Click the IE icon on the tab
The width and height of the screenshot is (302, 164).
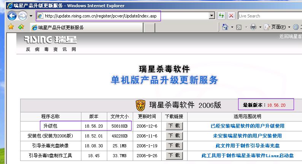34,28
